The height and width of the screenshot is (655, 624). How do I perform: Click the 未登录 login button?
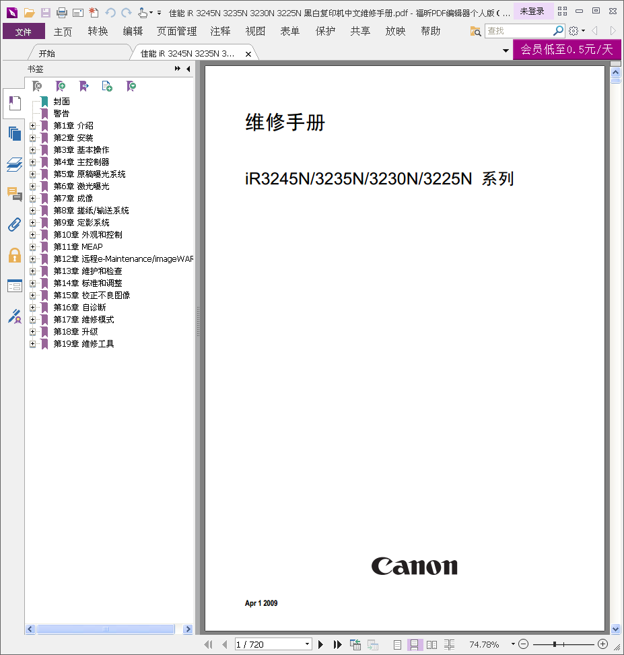[x=532, y=11]
